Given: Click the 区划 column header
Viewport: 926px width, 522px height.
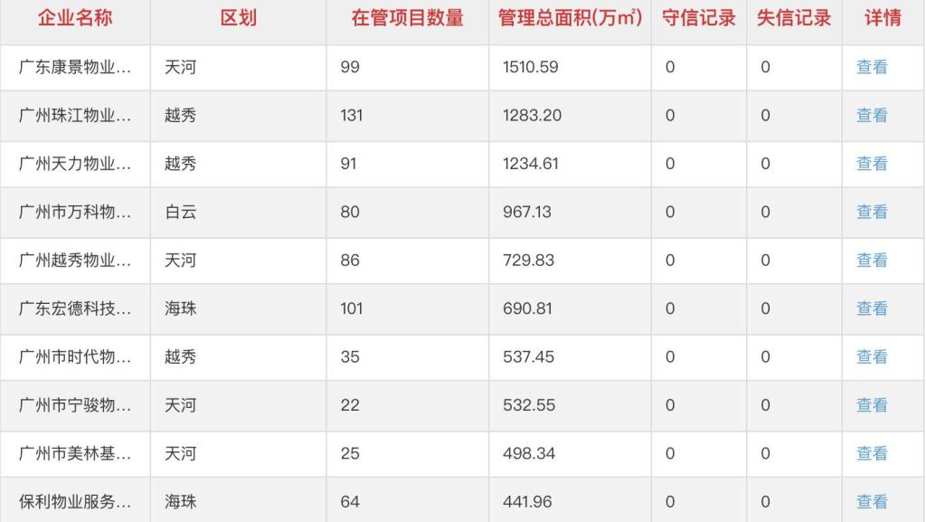Looking at the screenshot, I should tap(239, 18).
